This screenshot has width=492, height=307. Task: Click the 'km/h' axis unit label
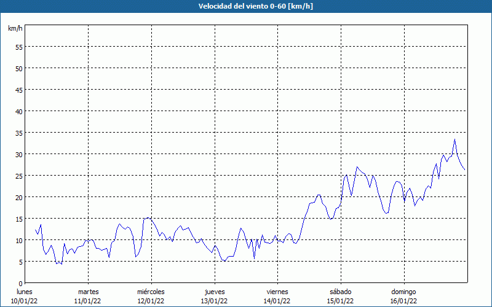coord(15,28)
